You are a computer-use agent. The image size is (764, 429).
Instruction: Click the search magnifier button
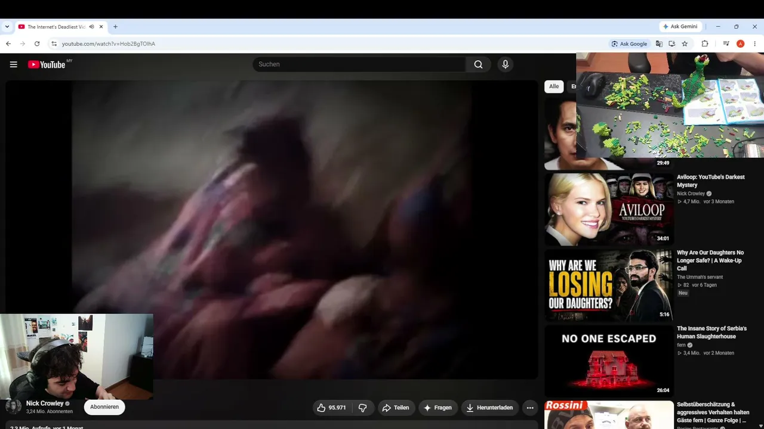(478, 64)
